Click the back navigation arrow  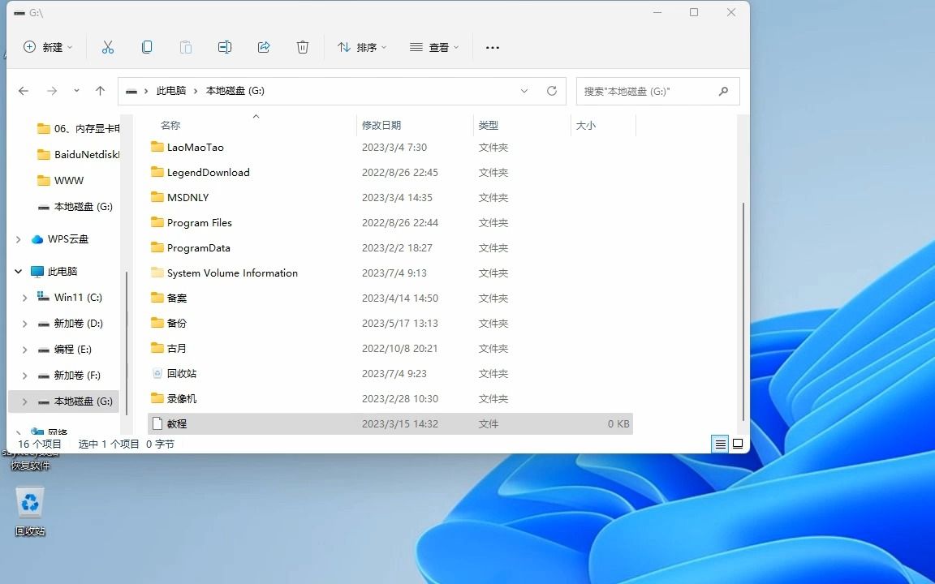[x=24, y=91]
